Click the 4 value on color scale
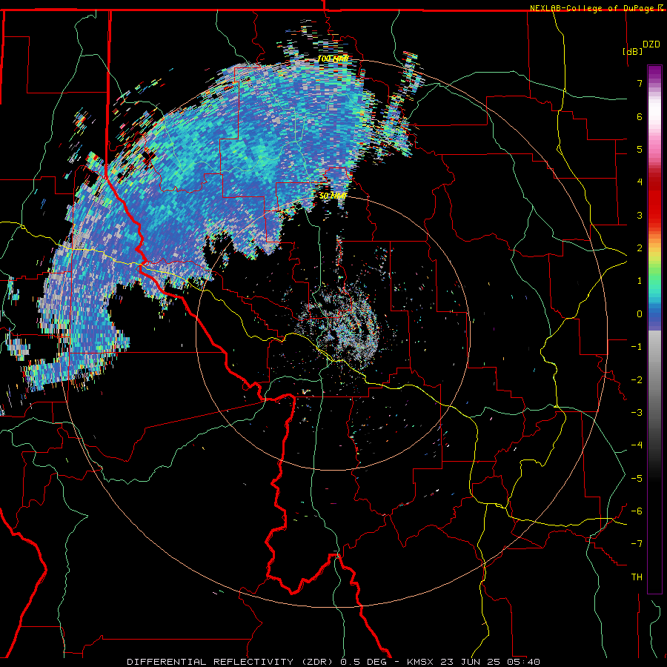Image resolution: width=667 pixels, height=667 pixels. tap(640, 182)
